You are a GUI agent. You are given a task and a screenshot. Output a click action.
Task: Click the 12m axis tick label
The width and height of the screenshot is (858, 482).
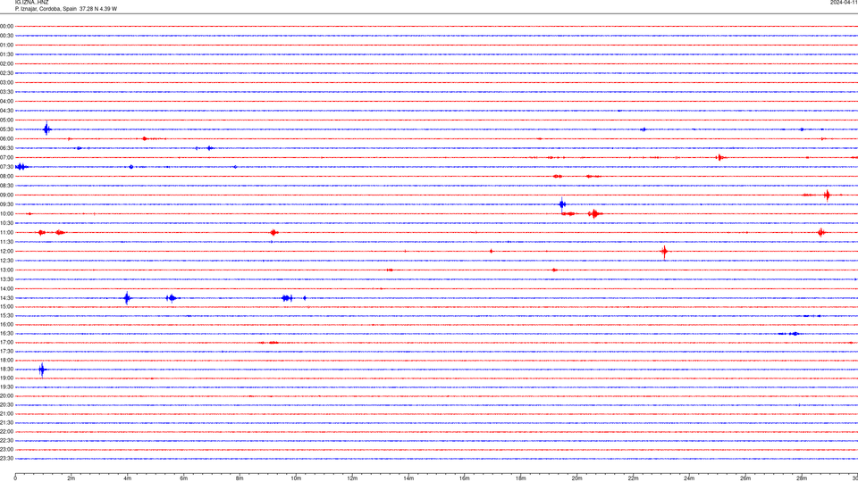point(352,478)
